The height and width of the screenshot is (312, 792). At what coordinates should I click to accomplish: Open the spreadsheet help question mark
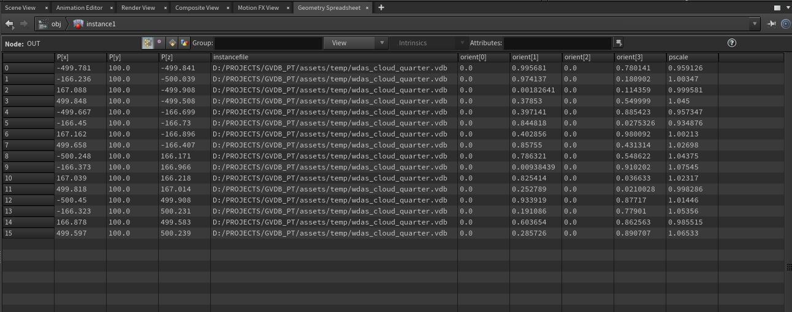731,43
